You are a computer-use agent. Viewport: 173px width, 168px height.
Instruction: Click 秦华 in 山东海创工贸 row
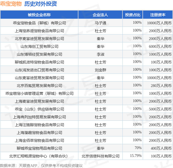click(100, 46)
